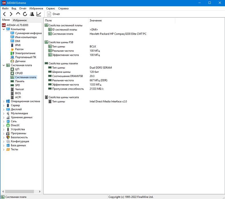Open the Справка menu
225x199 pixels.
(63, 9)
